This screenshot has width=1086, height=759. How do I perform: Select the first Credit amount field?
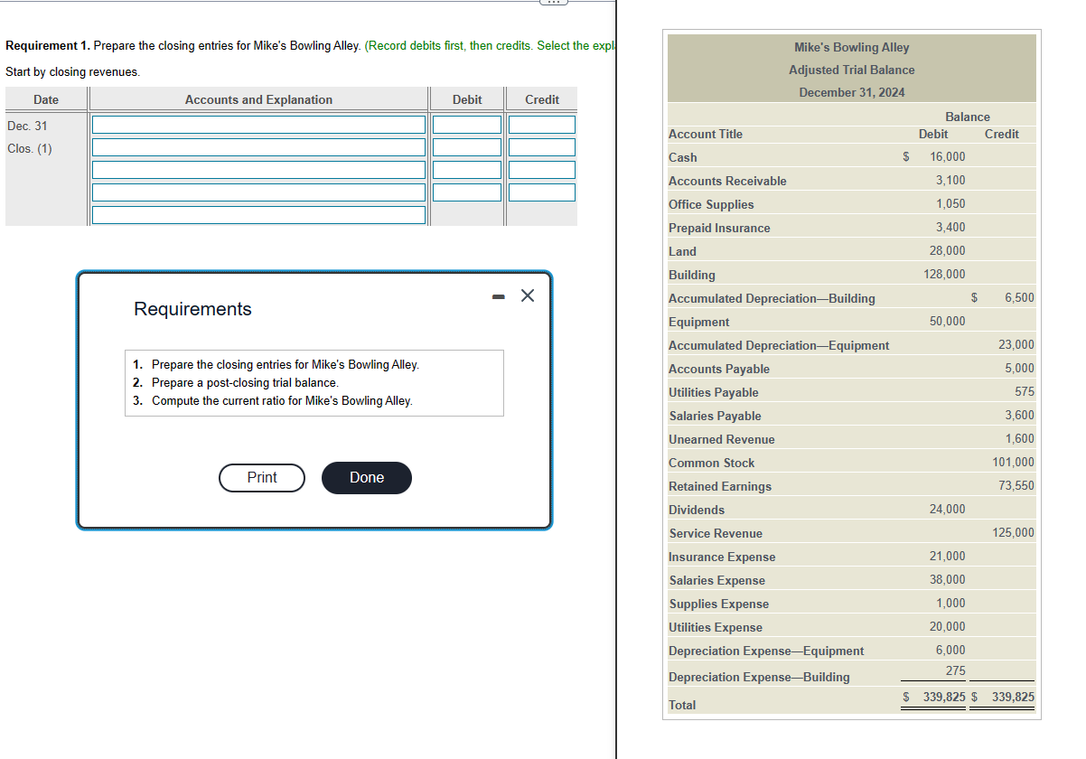tap(541, 124)
